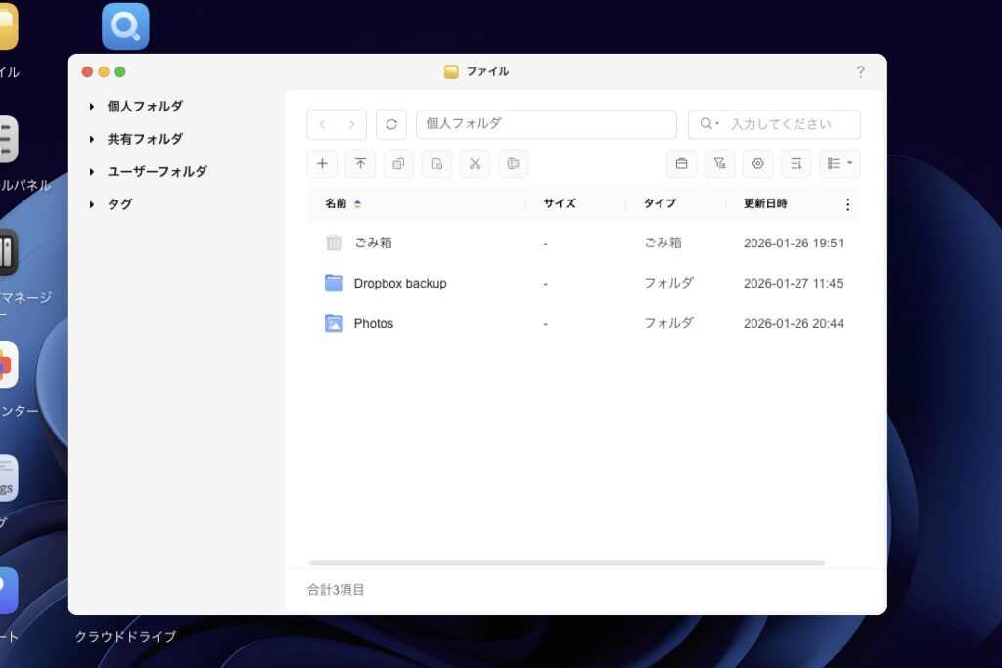
Task: Select the Dropbox backup folder
Action: point(399,283)
